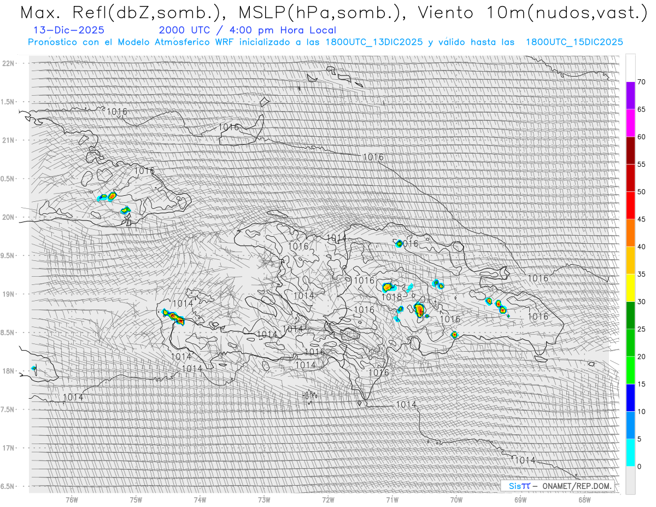Select the dark green 25–30 dBZ swatch

coord(630,315)
